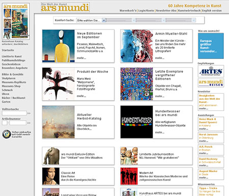Open Museums-Shop category

pyautogui.click(x=11, y=86)
